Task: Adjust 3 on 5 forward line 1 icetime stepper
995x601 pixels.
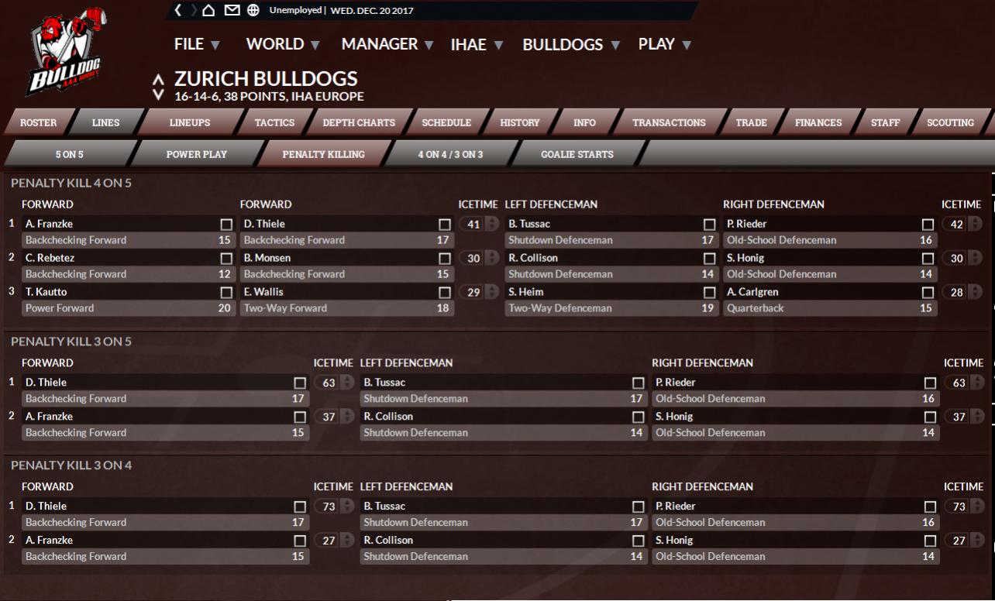Action: click(x=346, y=383)
